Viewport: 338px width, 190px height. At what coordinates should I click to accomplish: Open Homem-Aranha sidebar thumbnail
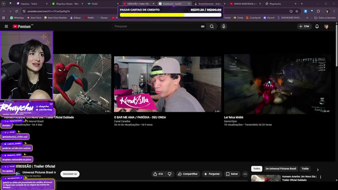click(266, 178)
